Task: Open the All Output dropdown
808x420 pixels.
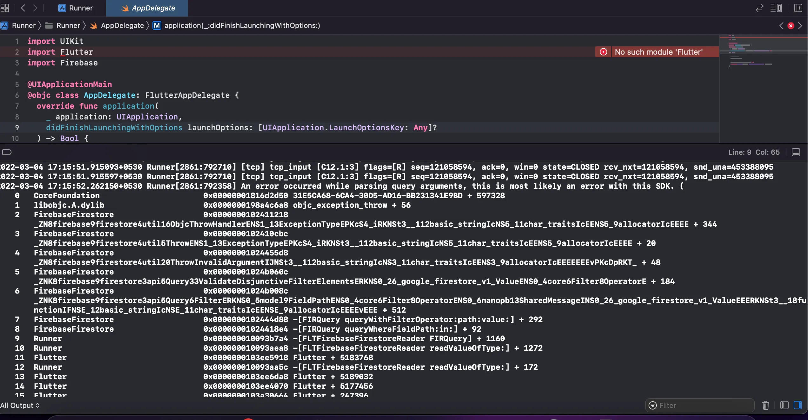Action: point(20,405)
